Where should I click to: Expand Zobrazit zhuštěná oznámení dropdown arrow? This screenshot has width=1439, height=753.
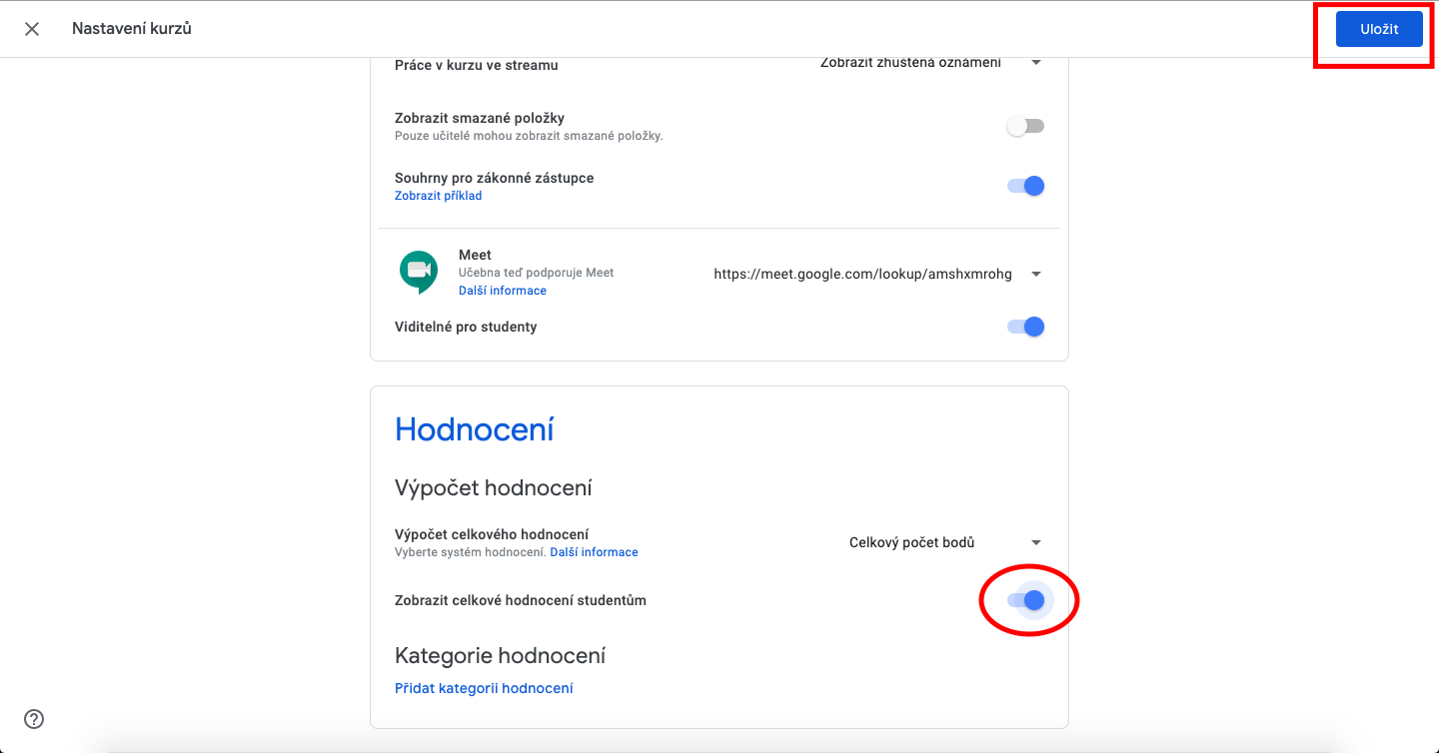coord(1036,63)
